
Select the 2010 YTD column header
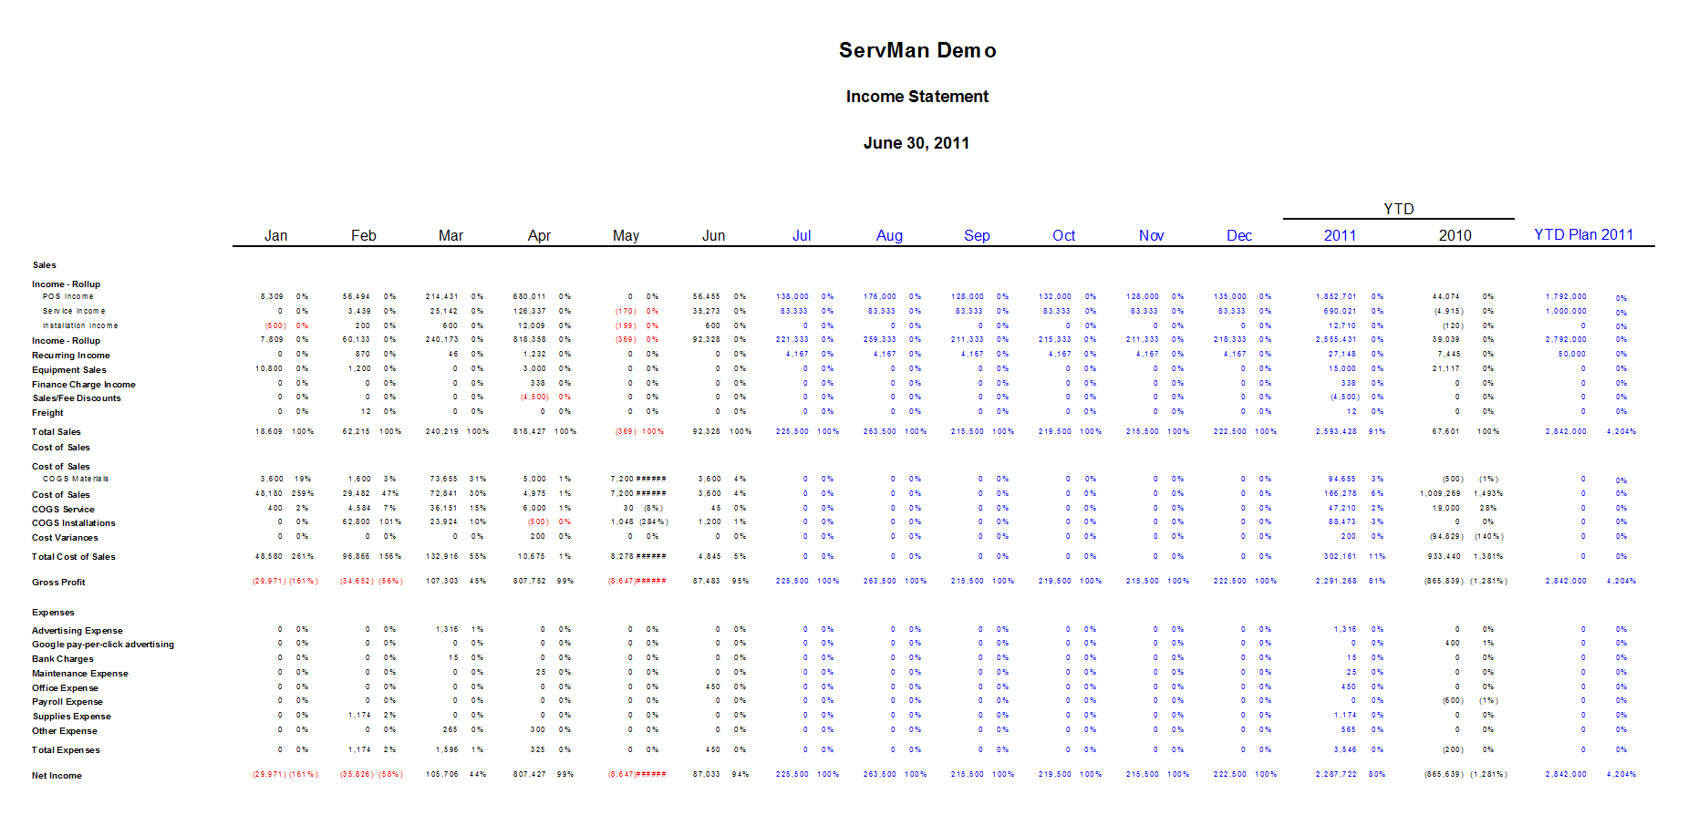pos(1455,235)
